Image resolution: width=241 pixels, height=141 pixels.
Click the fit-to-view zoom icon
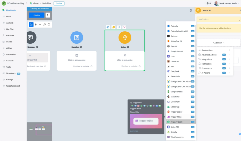click(x=45, y=24)
